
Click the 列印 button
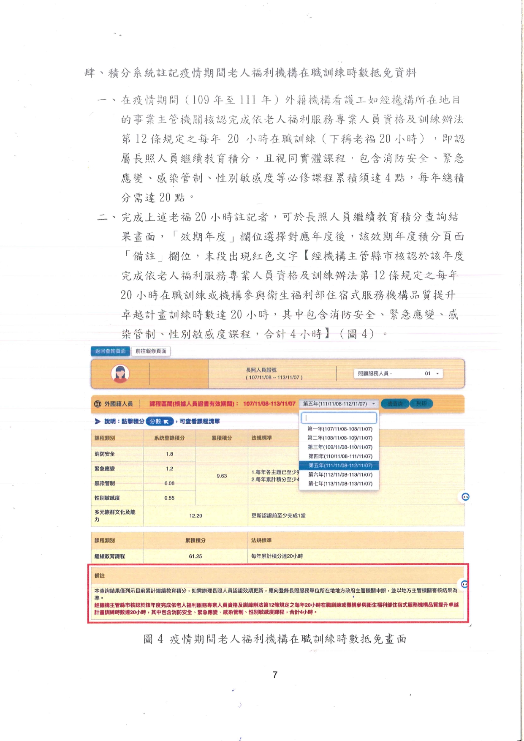pos(421,404)
